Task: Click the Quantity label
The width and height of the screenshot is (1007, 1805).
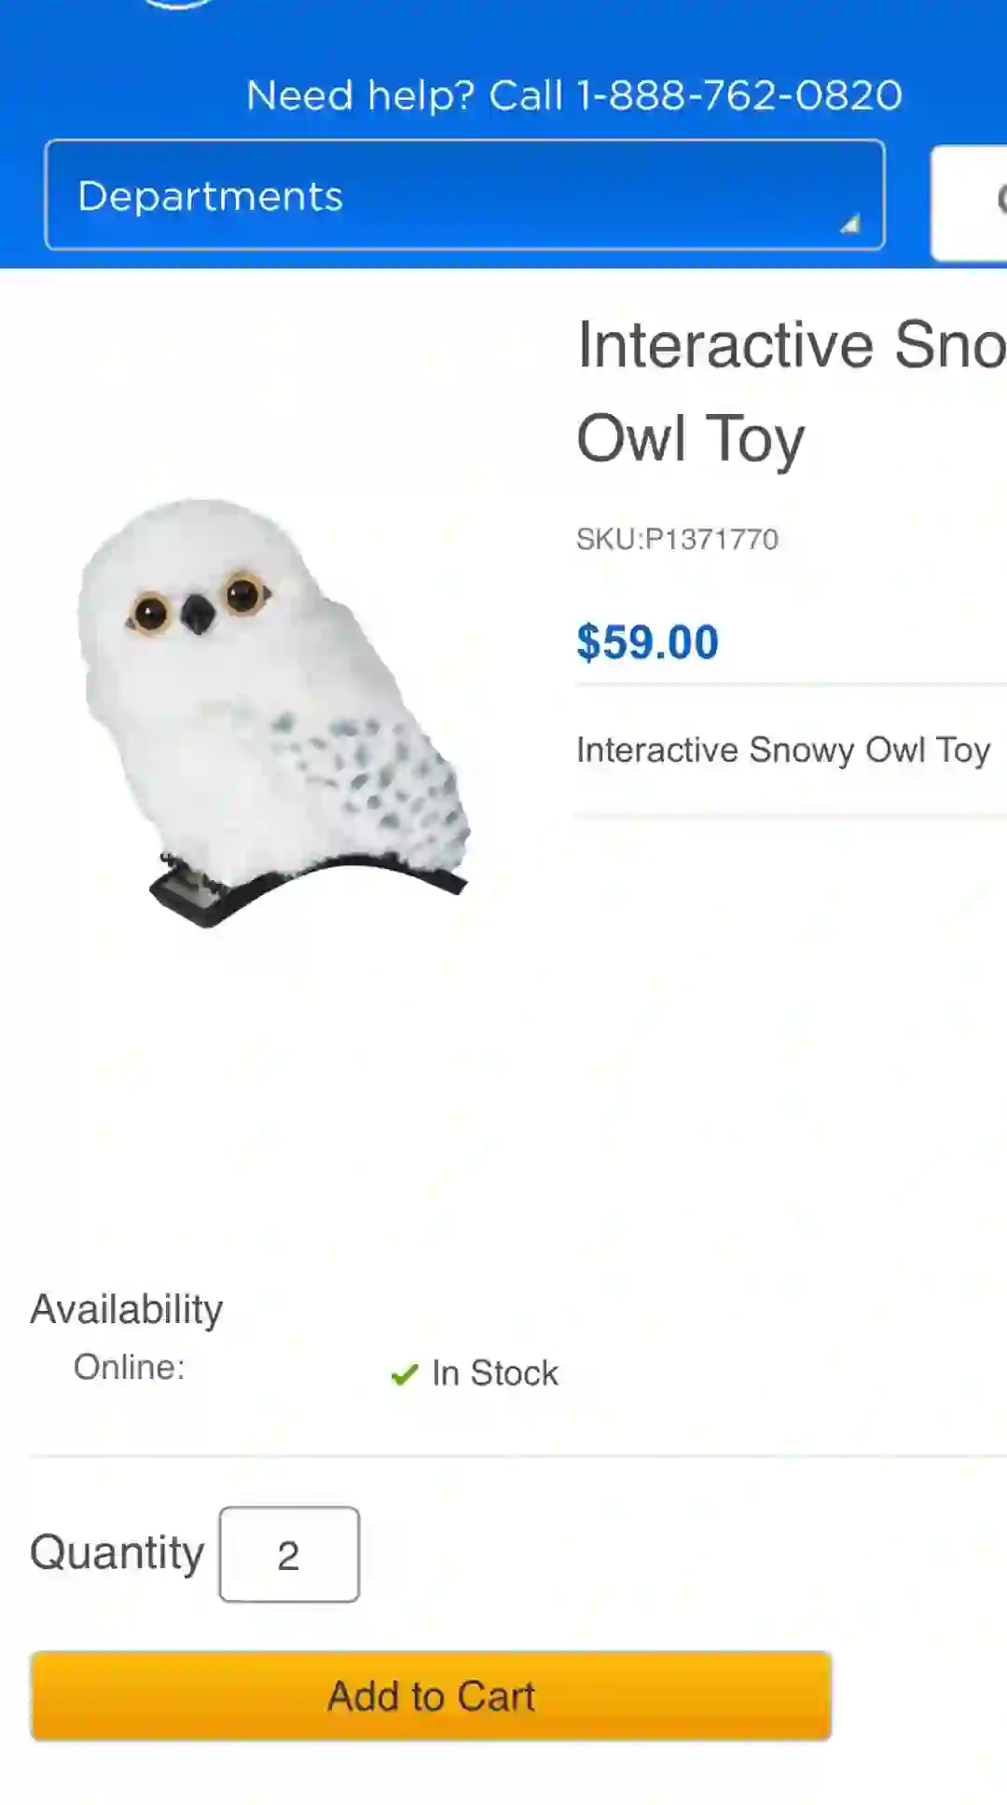Action: pos(117,1553)
